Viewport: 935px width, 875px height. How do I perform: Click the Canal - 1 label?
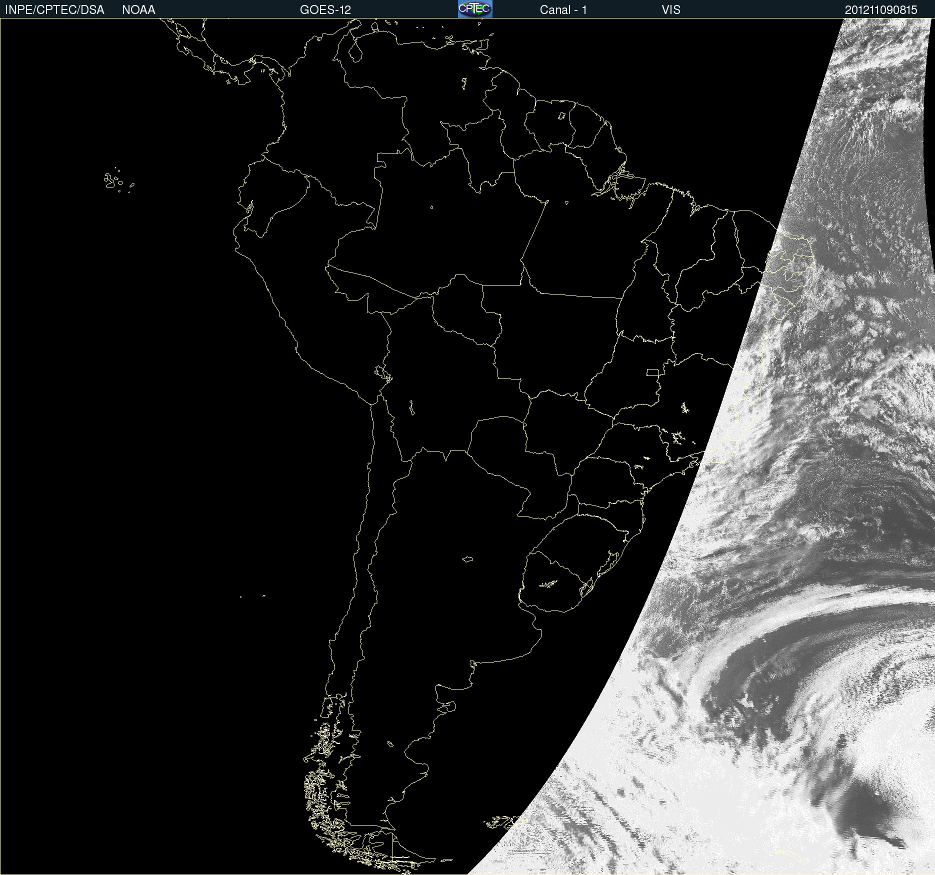(x=563, y=9)
